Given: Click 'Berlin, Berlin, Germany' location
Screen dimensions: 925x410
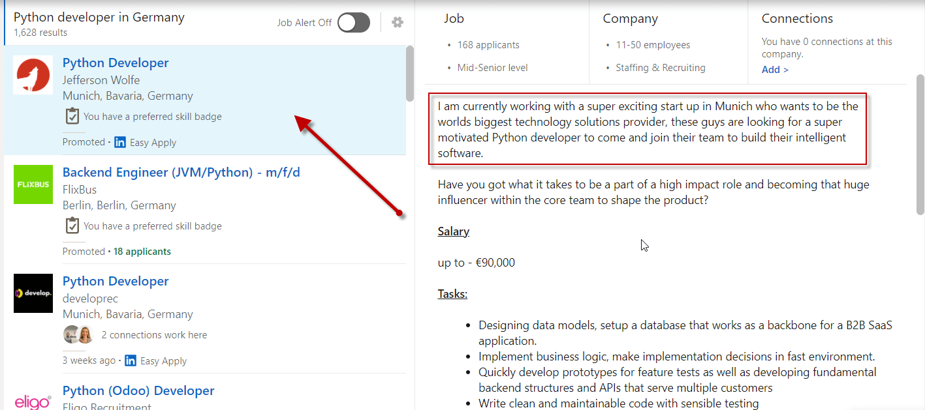Looking at the screenshot, I should point(119,205).
